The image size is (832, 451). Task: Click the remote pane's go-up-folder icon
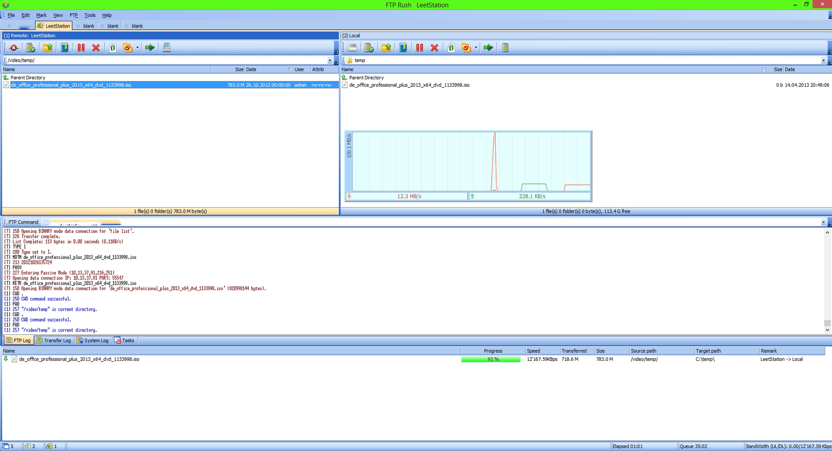[x=48, y=48]
